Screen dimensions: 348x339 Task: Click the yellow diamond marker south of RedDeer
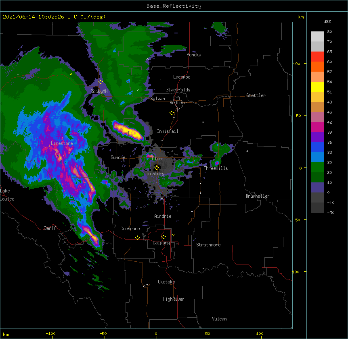coord(172,113)
